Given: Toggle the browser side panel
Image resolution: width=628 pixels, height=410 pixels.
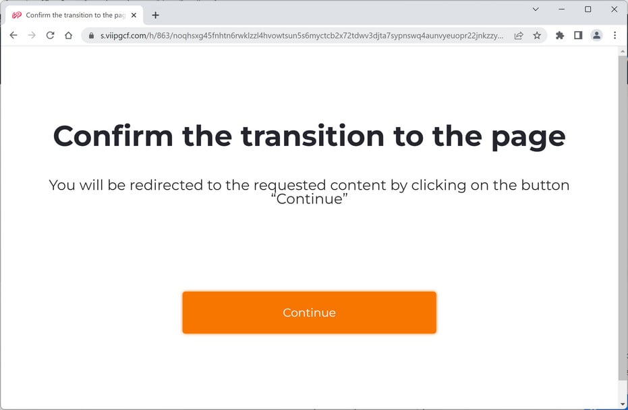Looking at the screenshot, I should point(578,35).
